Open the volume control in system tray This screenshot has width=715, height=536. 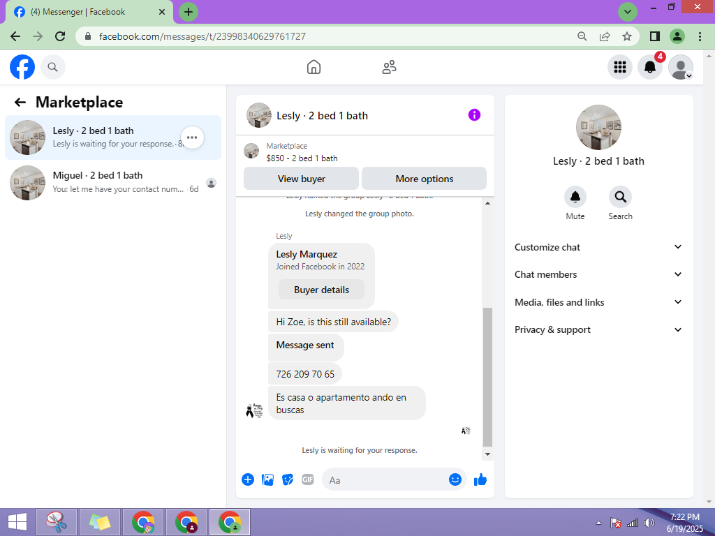(649, 523)
